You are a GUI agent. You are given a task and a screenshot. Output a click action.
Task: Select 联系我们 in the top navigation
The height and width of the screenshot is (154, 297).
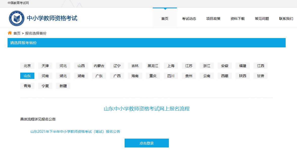coord(286,19)
